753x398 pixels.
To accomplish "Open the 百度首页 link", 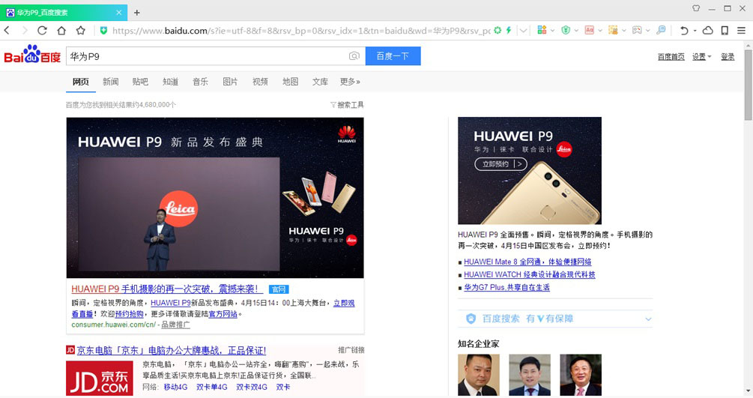I will [x=671, y=57].
